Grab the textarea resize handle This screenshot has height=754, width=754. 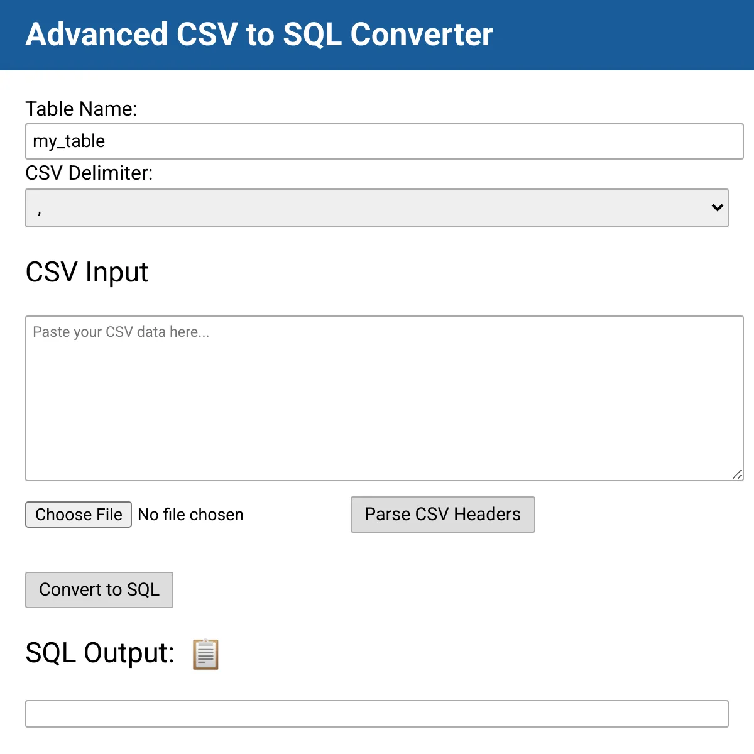point(737,474)
